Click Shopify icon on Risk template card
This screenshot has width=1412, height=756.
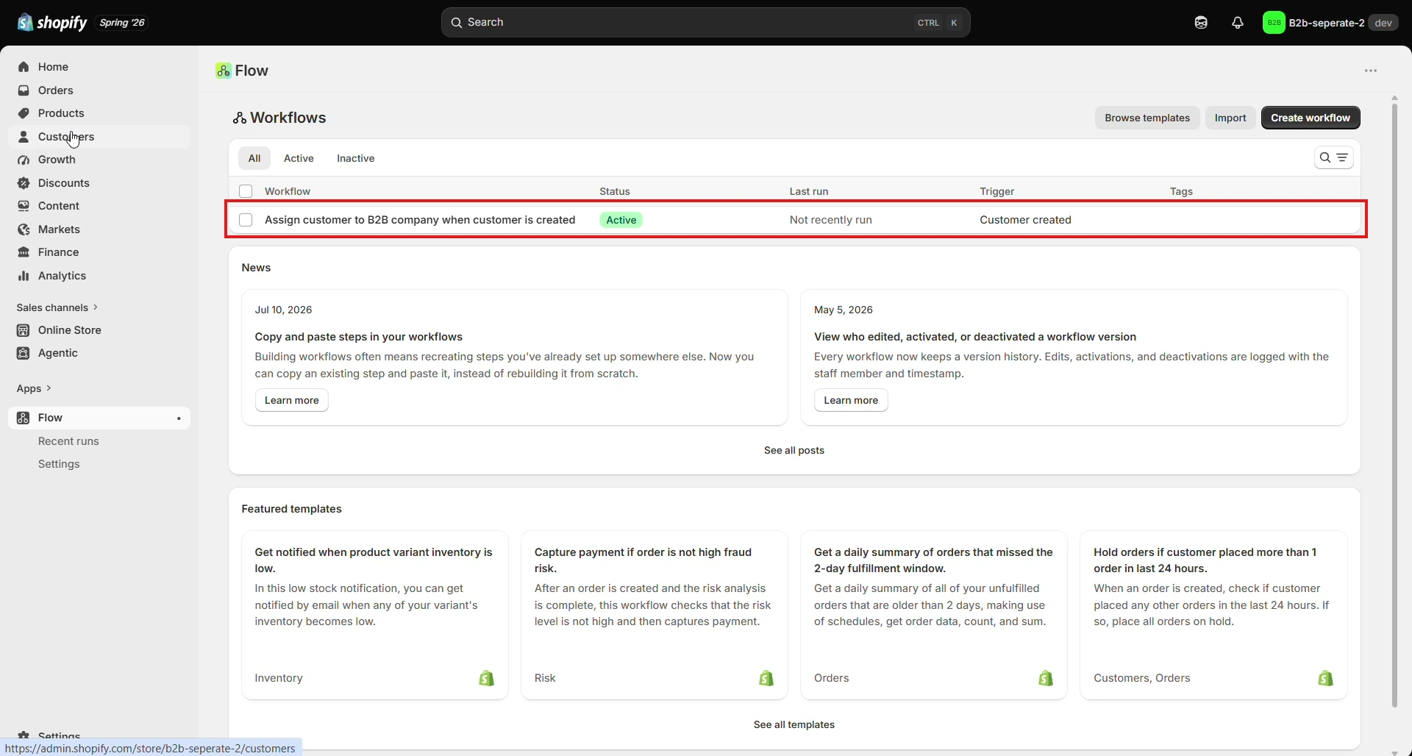[766, 678]
